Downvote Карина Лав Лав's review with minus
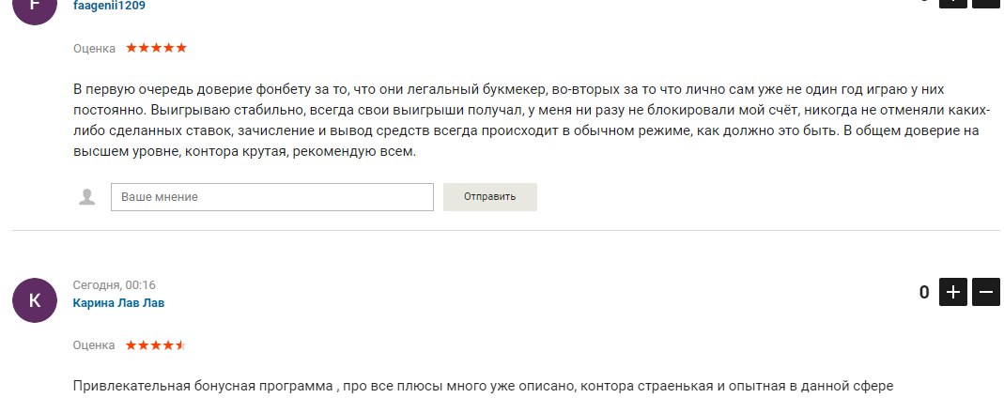The height and width of the screenshot is (413, 1004). click(986, 292)
